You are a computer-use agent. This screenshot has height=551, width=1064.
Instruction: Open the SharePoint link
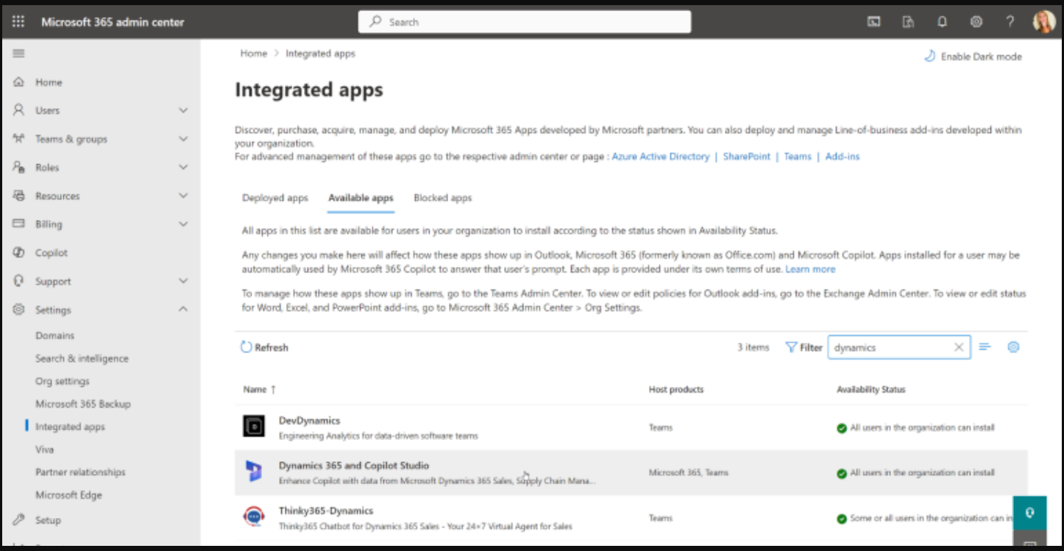point(747,157)
